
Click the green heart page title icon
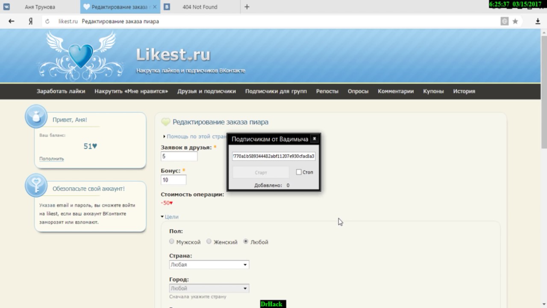pos(165,122)
